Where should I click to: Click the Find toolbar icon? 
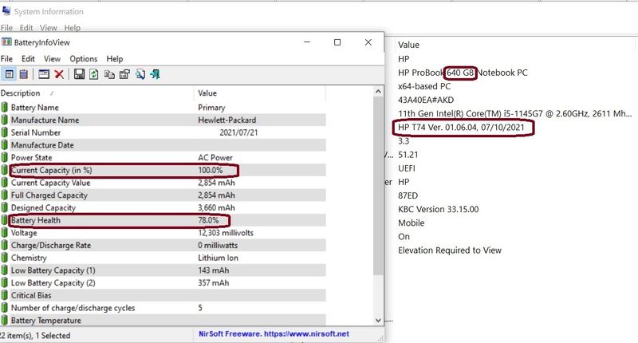point(140,74)
